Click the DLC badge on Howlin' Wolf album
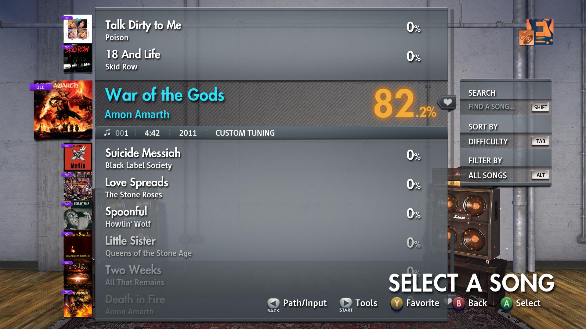The width and height of the screenshot is (586, 329). [66, 204]
